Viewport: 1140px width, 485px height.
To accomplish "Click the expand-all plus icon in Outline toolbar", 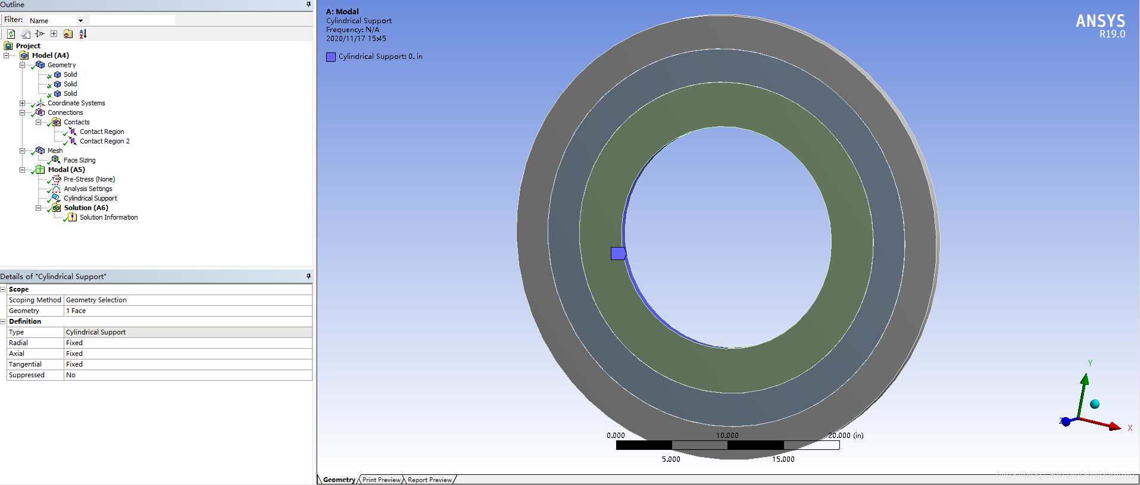I will (x=54, y=34).
